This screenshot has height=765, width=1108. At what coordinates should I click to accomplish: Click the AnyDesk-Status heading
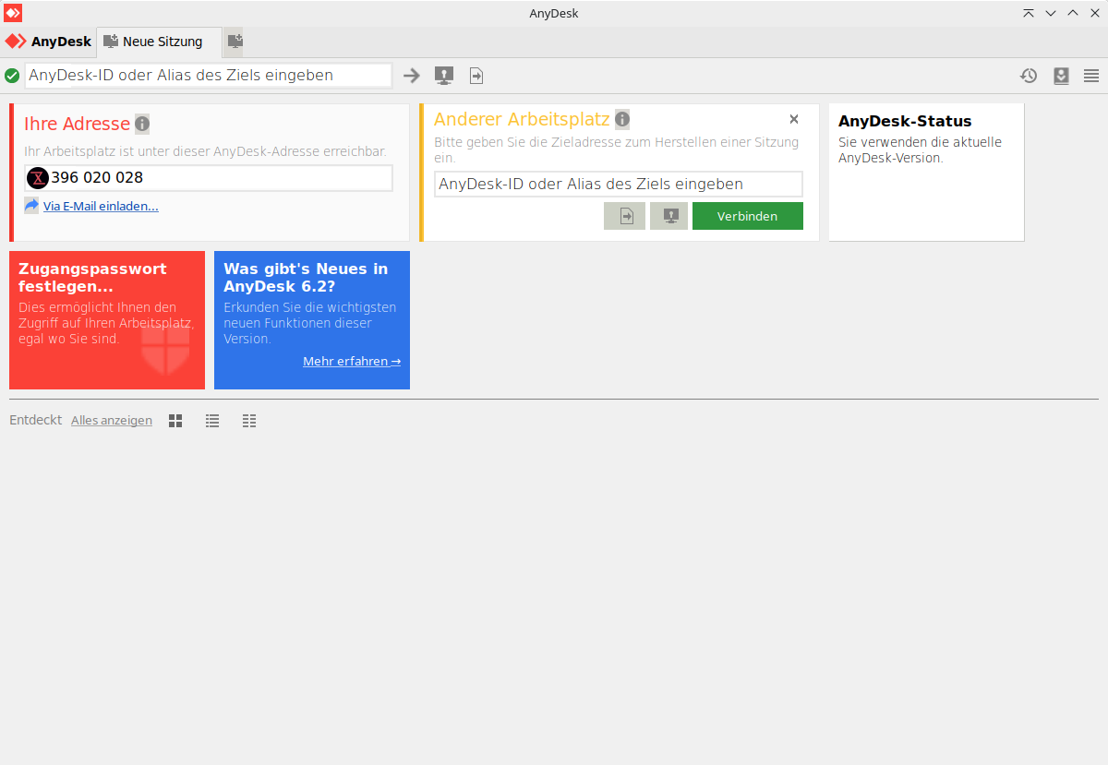pos(905,121)
